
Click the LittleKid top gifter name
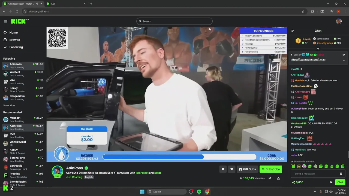[x=306, y=39]
